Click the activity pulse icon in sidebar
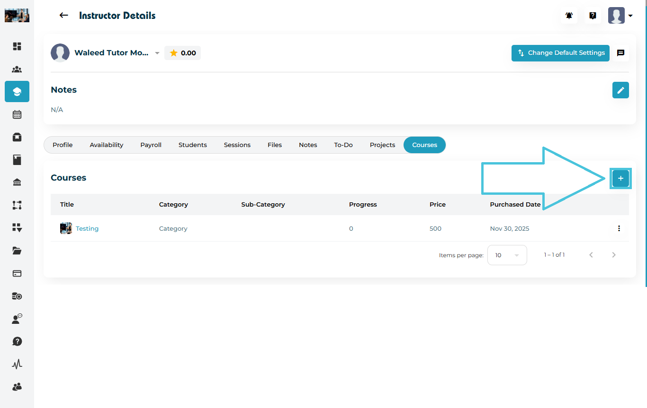 point(17,364)
